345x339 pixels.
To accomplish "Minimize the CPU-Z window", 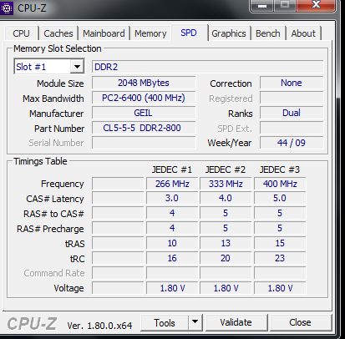I will coord(261,5).
